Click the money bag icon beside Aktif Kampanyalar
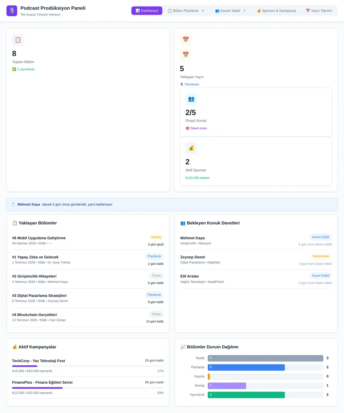 [15, 347]
